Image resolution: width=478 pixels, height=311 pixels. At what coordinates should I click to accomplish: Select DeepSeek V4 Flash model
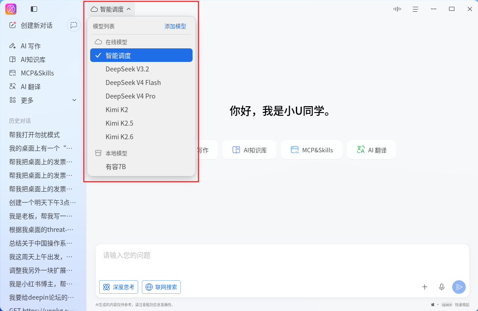(x=141, y=82)
